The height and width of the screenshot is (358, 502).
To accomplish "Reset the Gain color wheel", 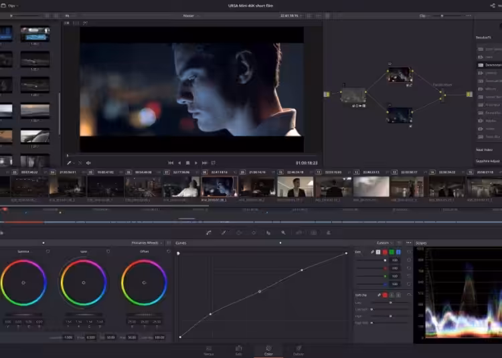I will coord(108,252).
